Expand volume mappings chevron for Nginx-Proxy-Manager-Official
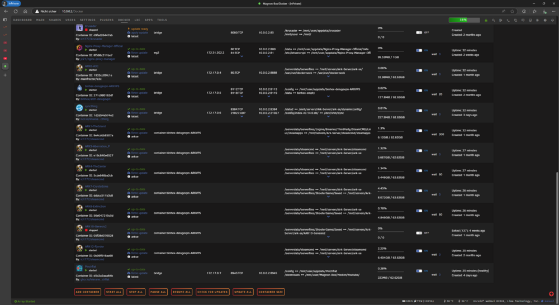 328,56
